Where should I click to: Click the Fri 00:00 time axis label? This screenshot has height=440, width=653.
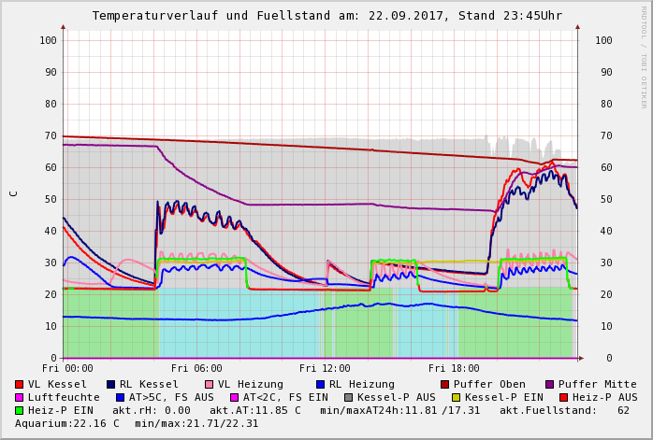[x=67, y=369]
